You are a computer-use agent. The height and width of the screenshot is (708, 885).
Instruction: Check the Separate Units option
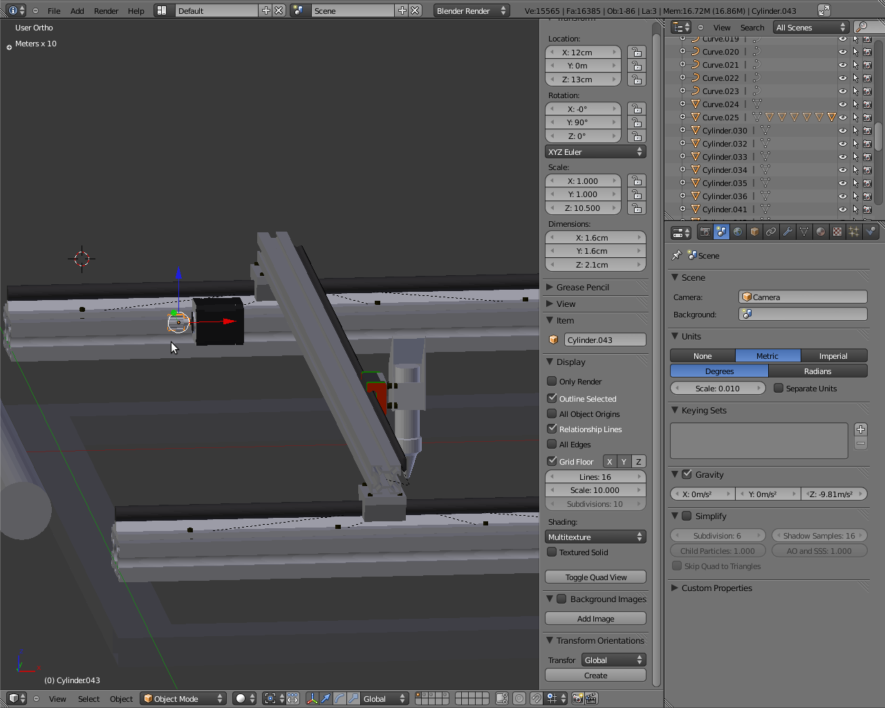coord(779,388)
